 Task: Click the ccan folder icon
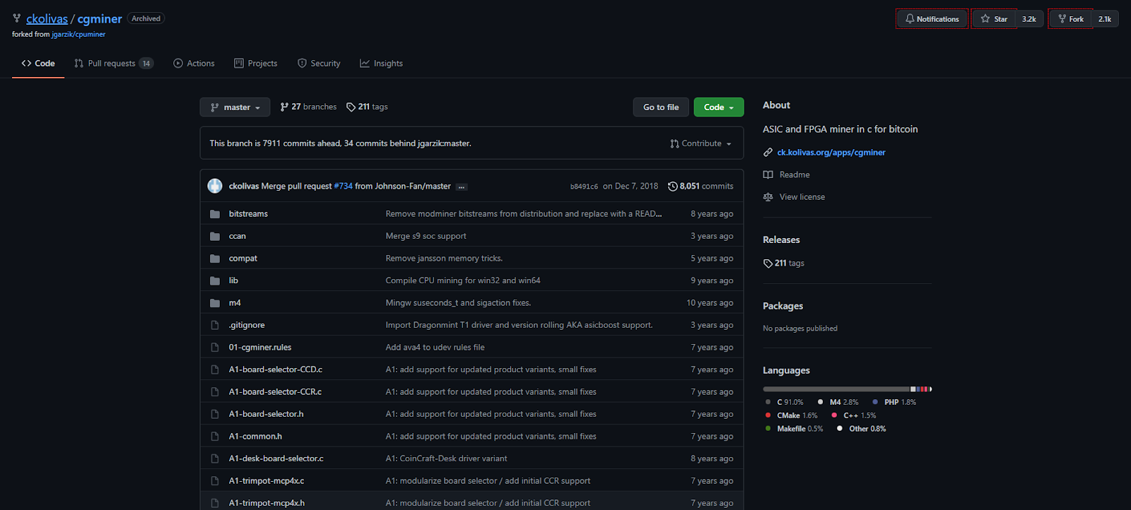(215, 236)
